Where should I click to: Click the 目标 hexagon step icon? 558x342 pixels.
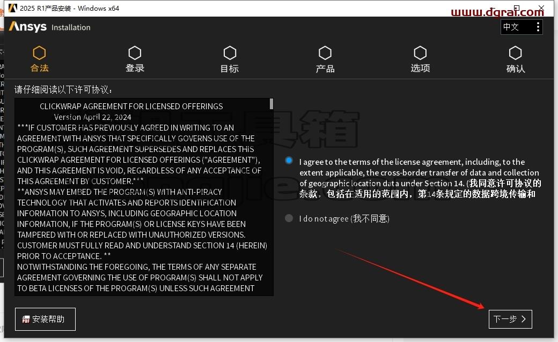230,53
